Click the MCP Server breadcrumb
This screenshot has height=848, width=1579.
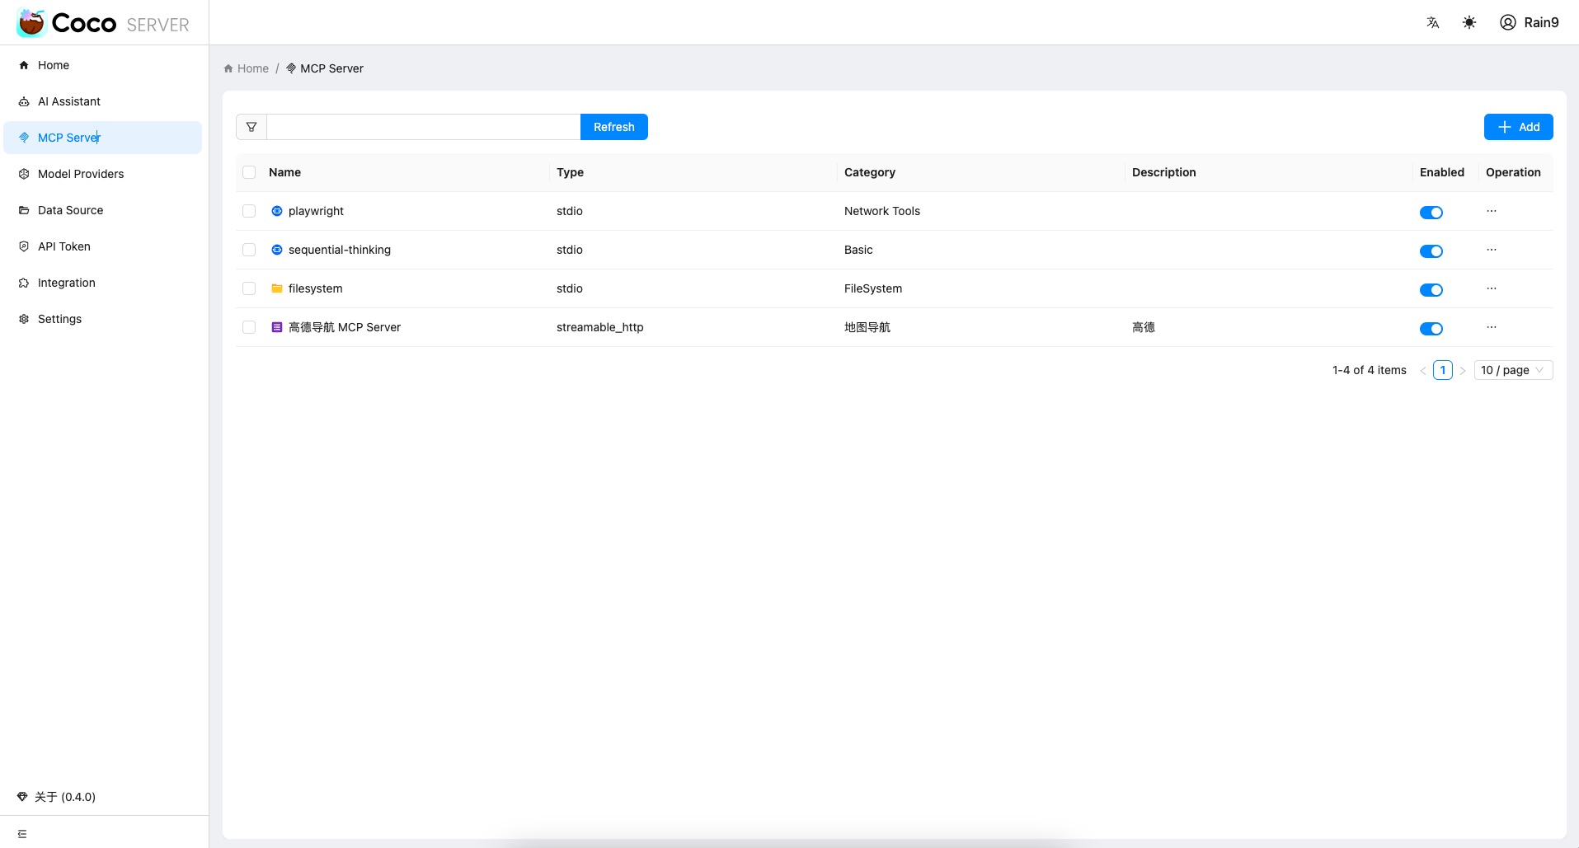tap(325, 68)
